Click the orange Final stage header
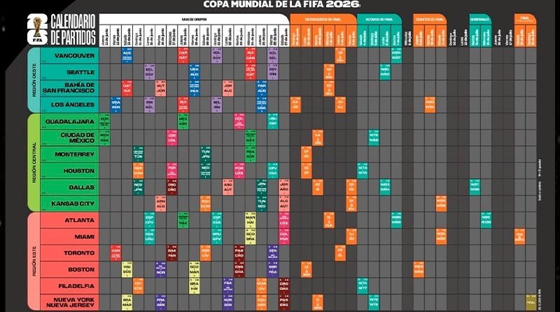 522,17
